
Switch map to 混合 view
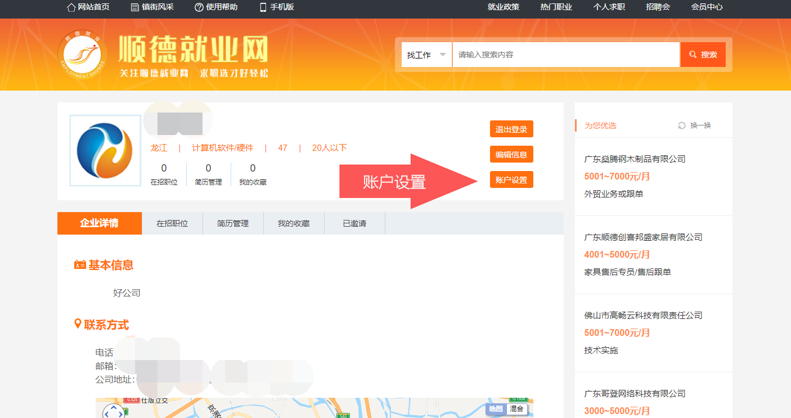(516, 409)
